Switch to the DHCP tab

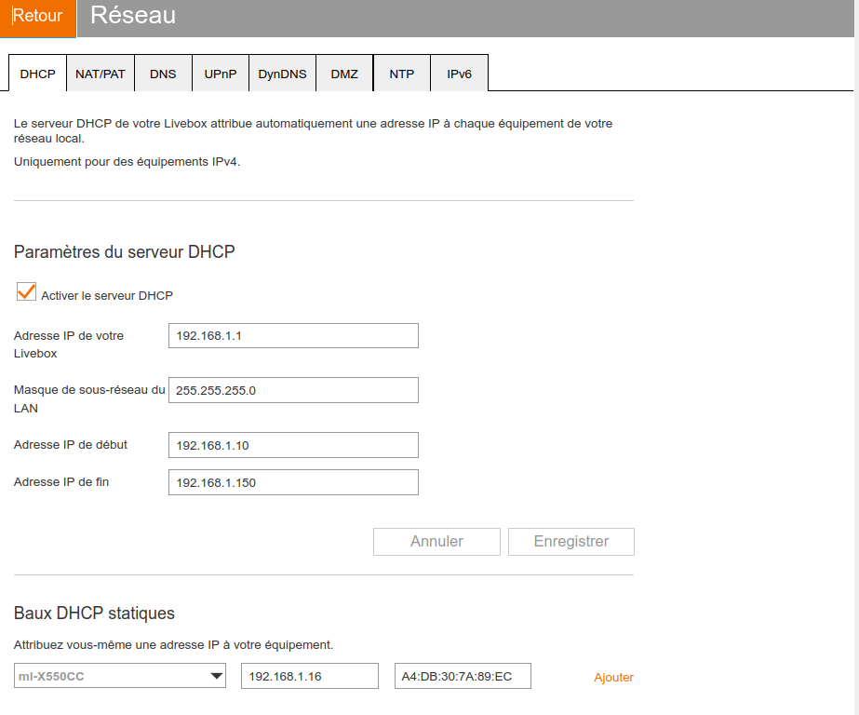pos(37,74)
